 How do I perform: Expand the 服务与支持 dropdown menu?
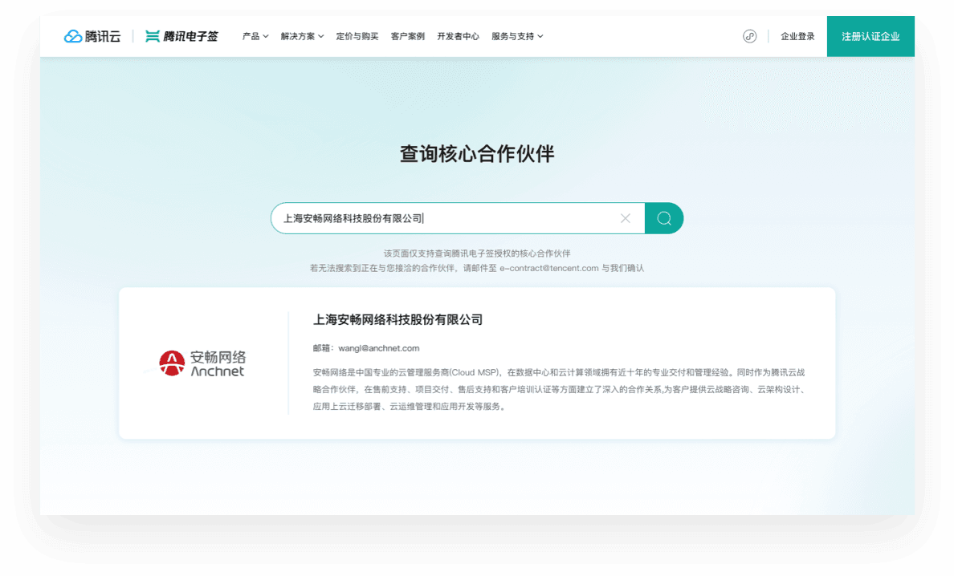click(517, 36)
